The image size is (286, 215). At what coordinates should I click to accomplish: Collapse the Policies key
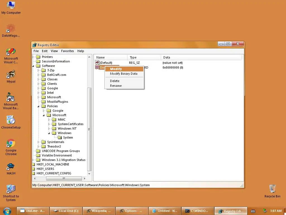[x=38, y=106]
